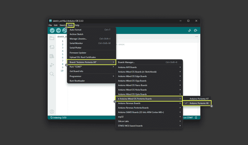
Task: Expand the esp32 boards submenu
Action: (x=149, y=117)
